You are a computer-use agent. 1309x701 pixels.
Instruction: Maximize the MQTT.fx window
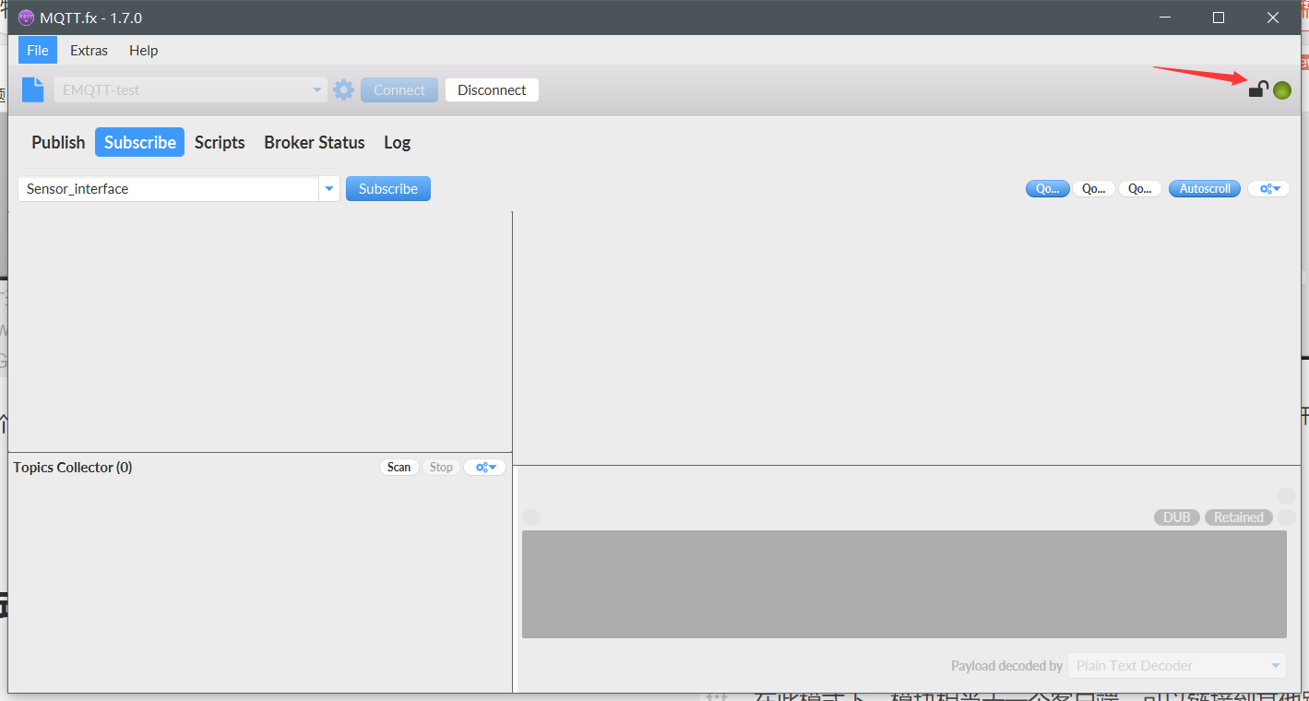(x=1219, y=18)
